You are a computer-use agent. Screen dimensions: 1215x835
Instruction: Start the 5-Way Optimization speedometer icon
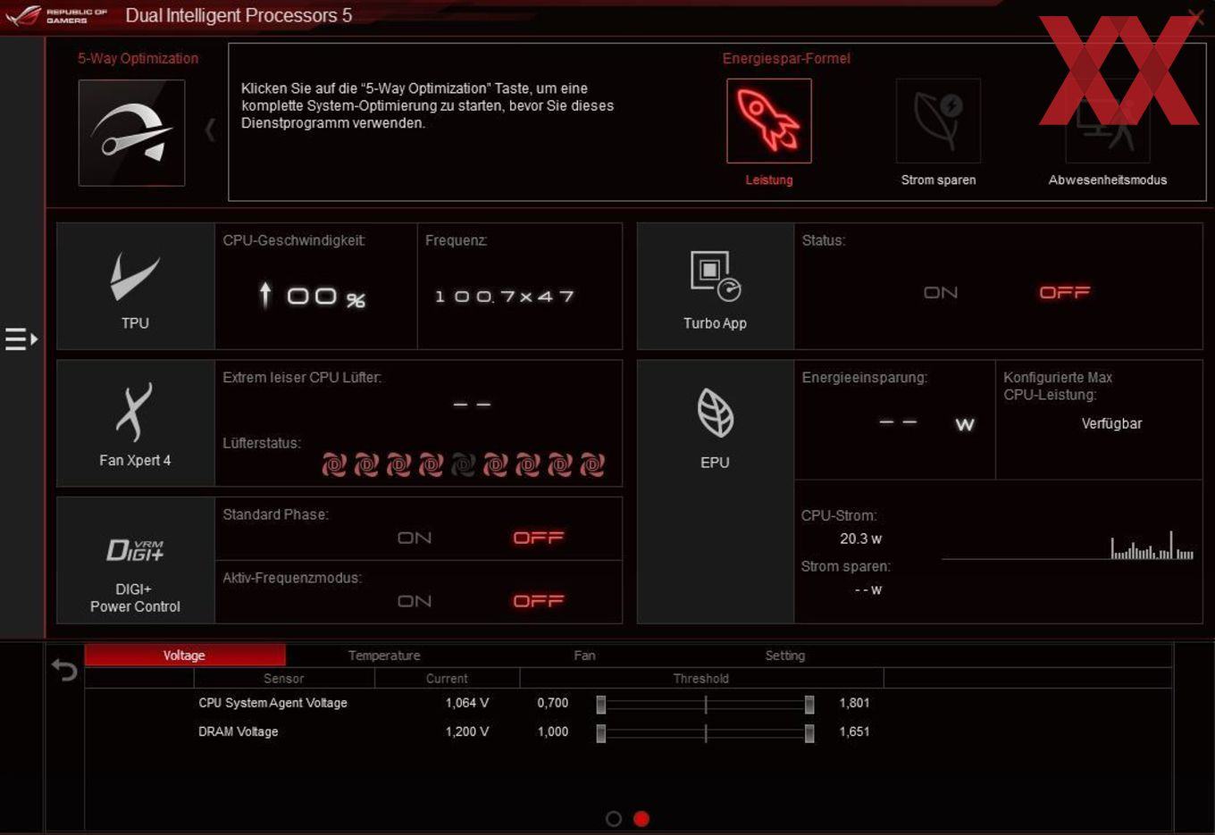[131, 132]
